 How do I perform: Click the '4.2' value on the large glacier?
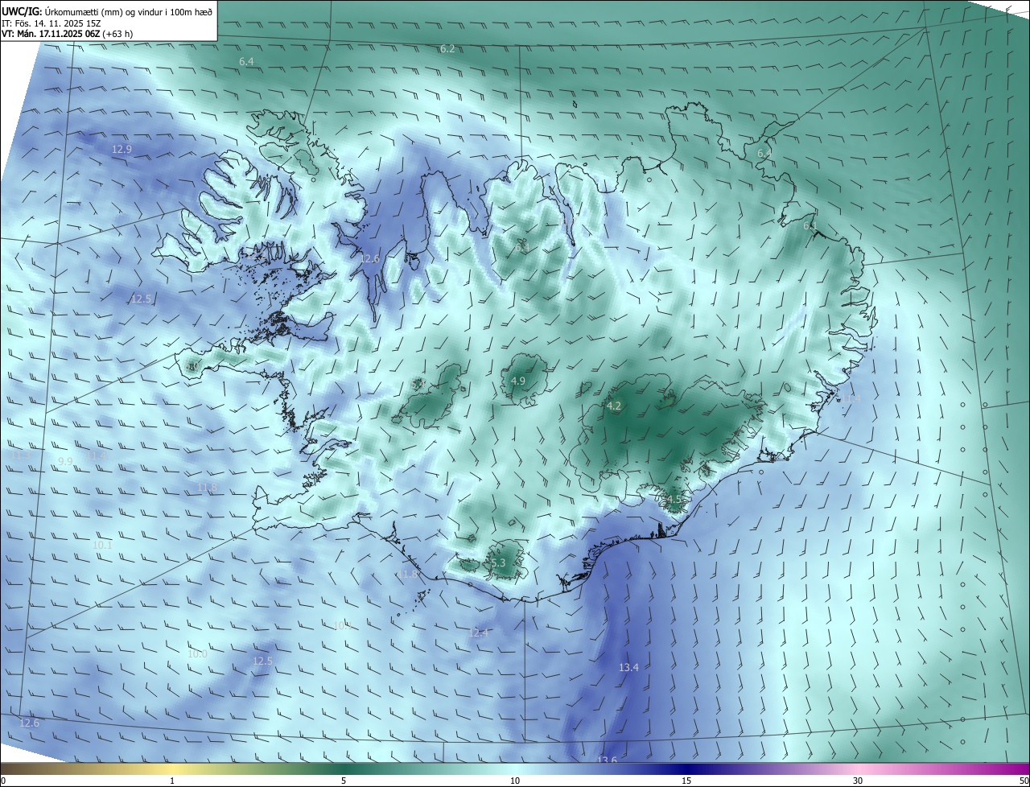coord(614,406)
